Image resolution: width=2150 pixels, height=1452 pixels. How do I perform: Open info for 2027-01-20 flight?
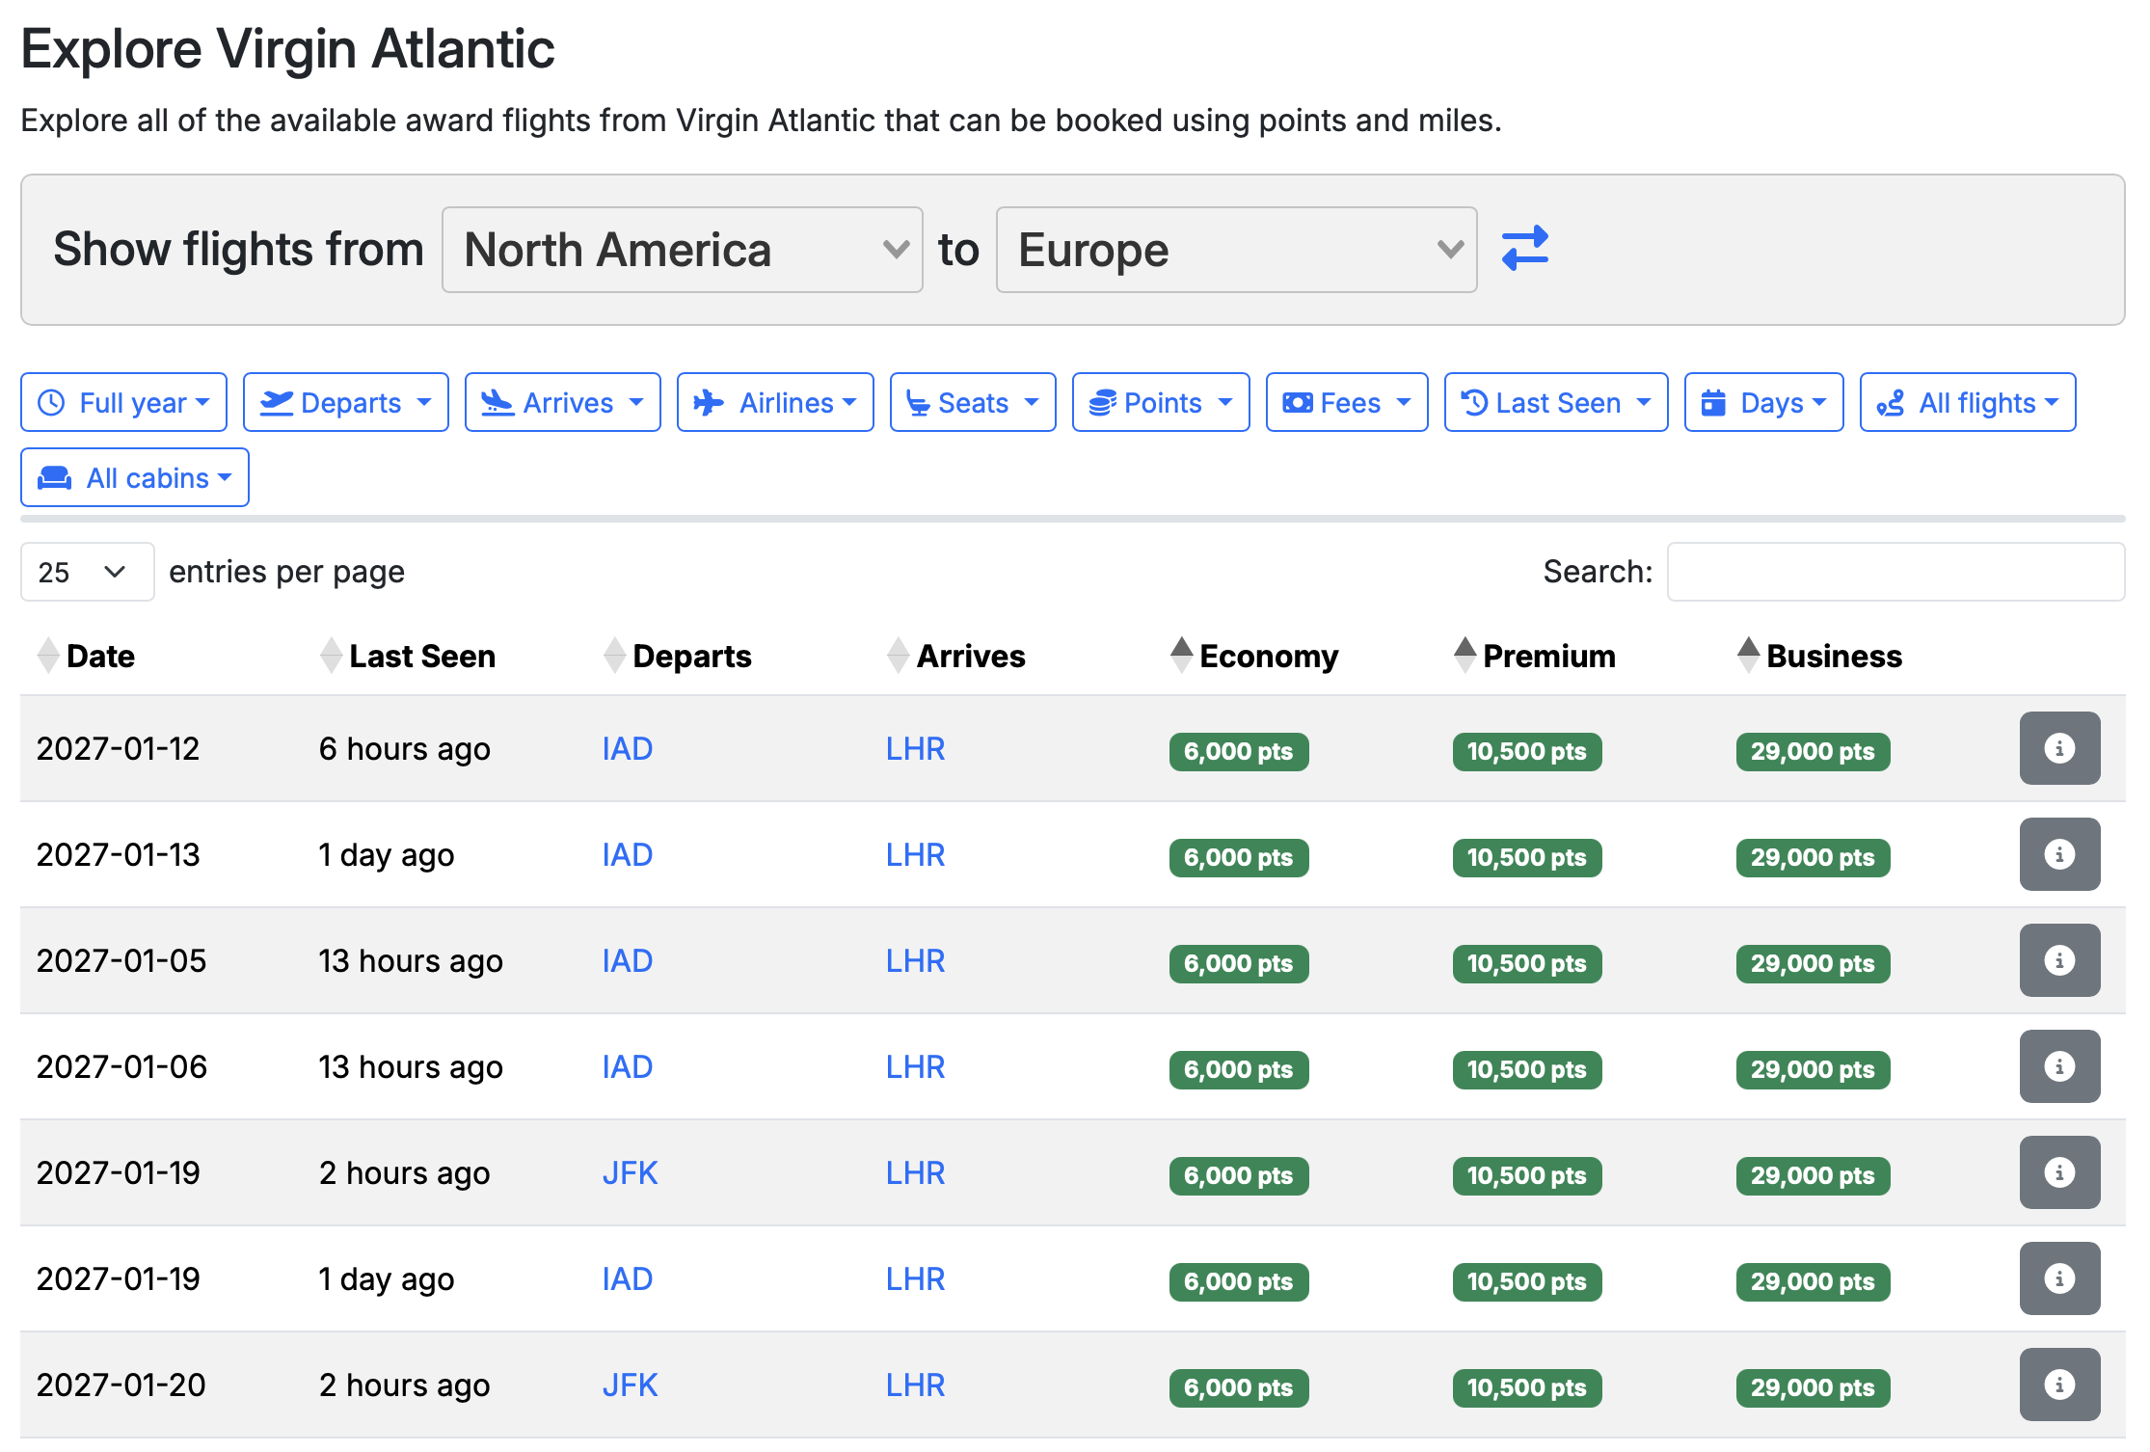pyautogui.click(x=2059, y=1385)
